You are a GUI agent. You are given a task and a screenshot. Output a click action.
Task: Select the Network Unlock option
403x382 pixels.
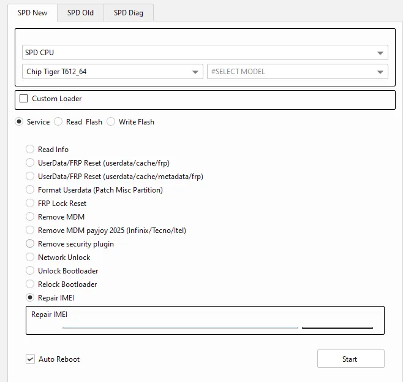(x=30, y=258)
